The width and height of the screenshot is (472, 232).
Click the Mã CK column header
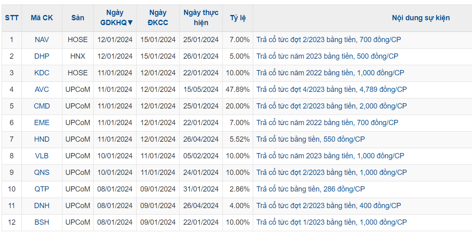pos(42,18)
